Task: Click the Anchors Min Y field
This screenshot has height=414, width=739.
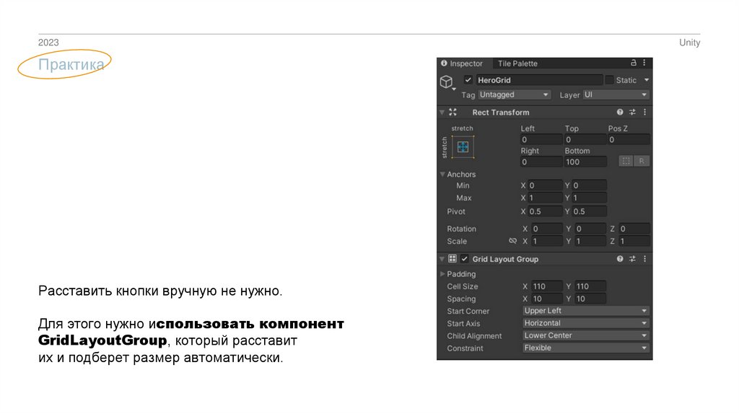Action: point(589,185)
